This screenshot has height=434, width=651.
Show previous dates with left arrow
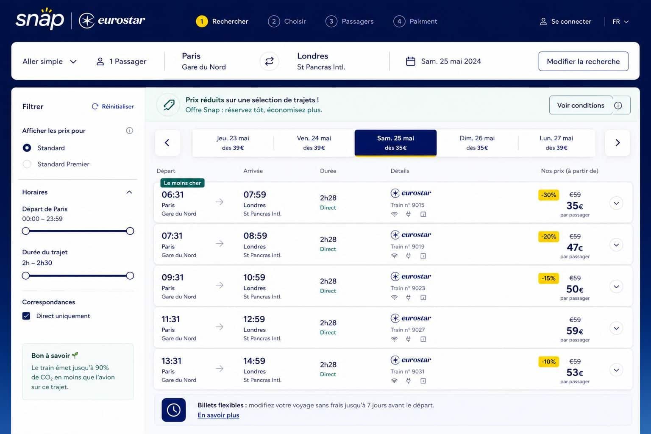167,143
